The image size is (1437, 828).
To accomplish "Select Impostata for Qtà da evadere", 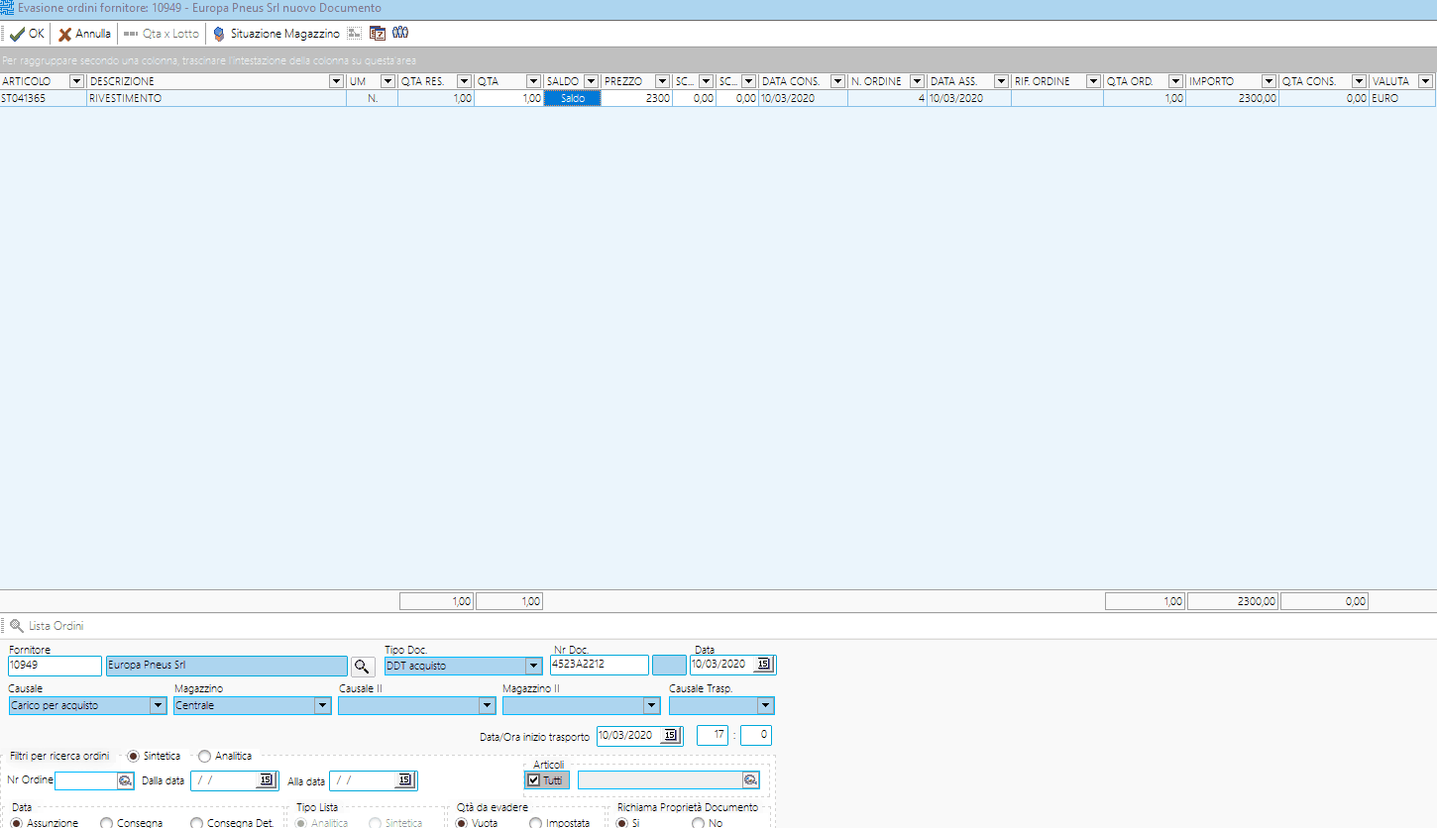I will [x=535, y=823].
